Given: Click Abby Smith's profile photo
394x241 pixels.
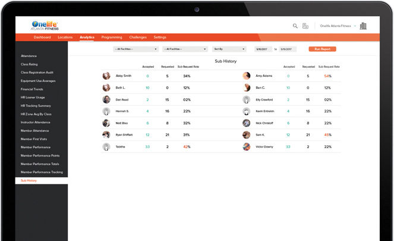Looking at the screenshot, I should tap(106, 76).
